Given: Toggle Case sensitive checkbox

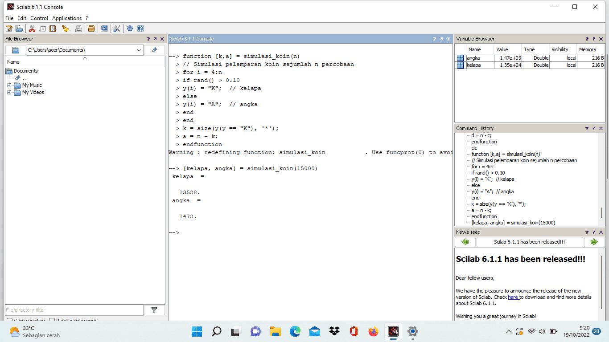Looking at the screenshot, I should tap(10, 320).
